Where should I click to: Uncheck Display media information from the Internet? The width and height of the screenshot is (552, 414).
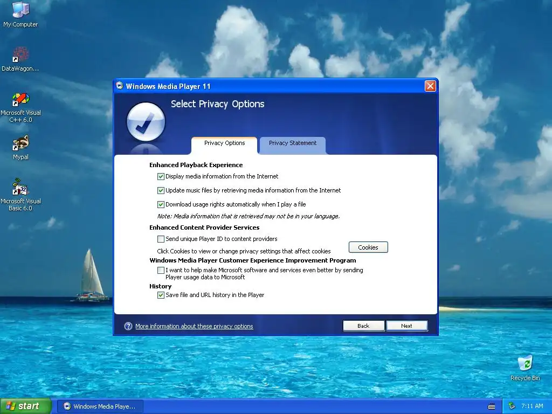click(x=161, y=176)
